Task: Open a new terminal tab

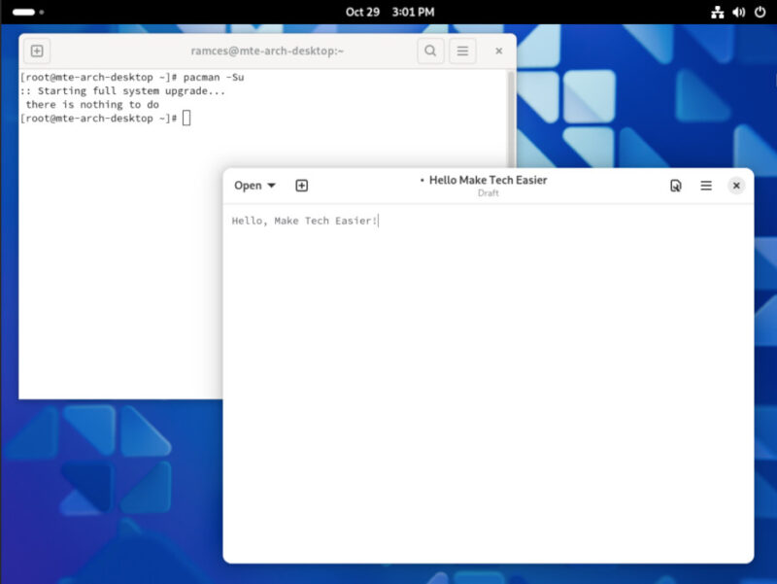Action: point(37,51)
